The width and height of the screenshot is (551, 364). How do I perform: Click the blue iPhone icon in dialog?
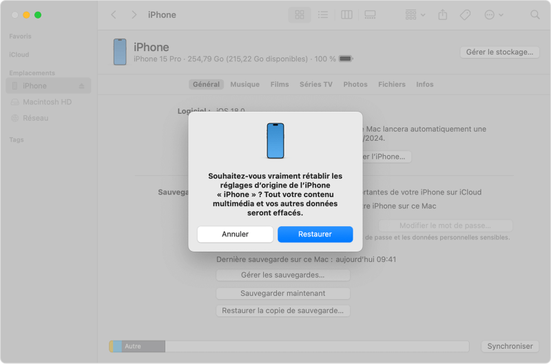coord(275,141)
